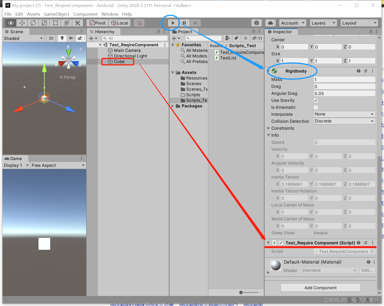Expand the Constraints section
Viewport: 384px width, 306px height.
269,128
